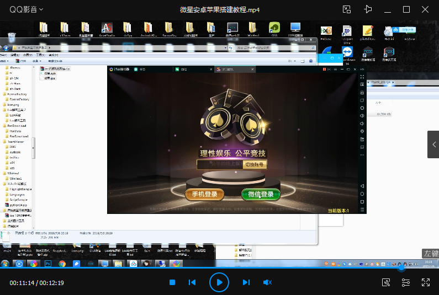Switch to mini player mode
The height and width of the screenshot is (295, 439).
[x=347, y=9]
